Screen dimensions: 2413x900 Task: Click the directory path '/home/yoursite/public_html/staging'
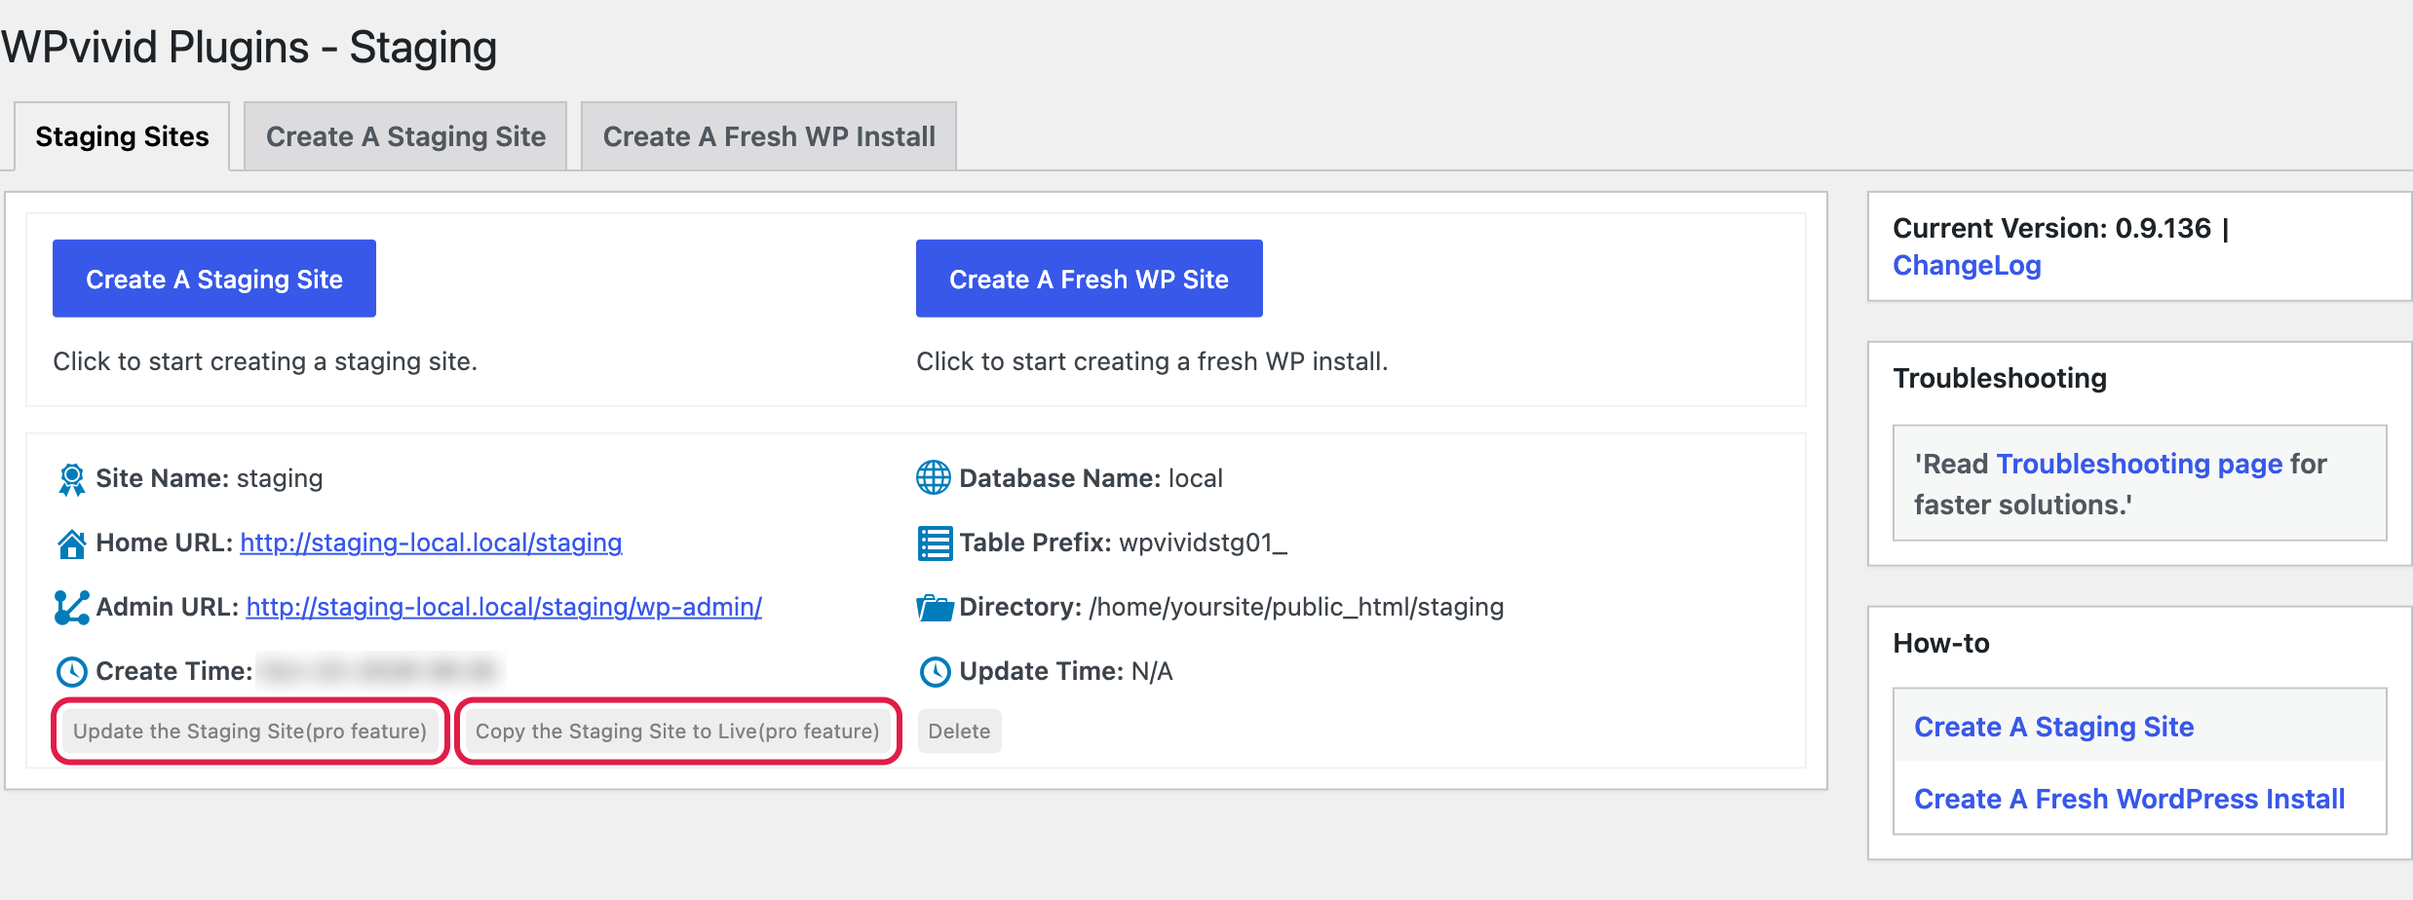[1297, 607]
